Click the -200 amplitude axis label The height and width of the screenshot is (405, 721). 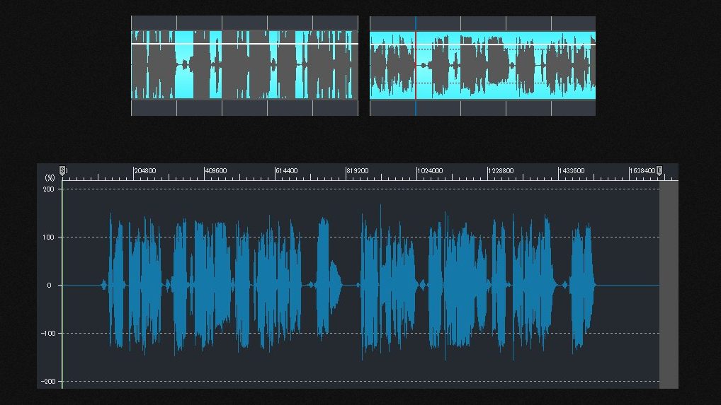47,382
